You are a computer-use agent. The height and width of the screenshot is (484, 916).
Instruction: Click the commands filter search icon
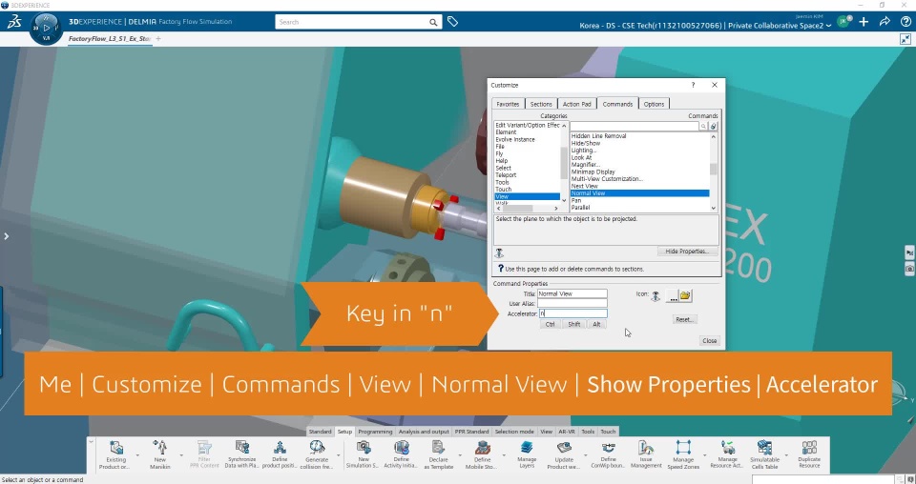tap(703, 126)
